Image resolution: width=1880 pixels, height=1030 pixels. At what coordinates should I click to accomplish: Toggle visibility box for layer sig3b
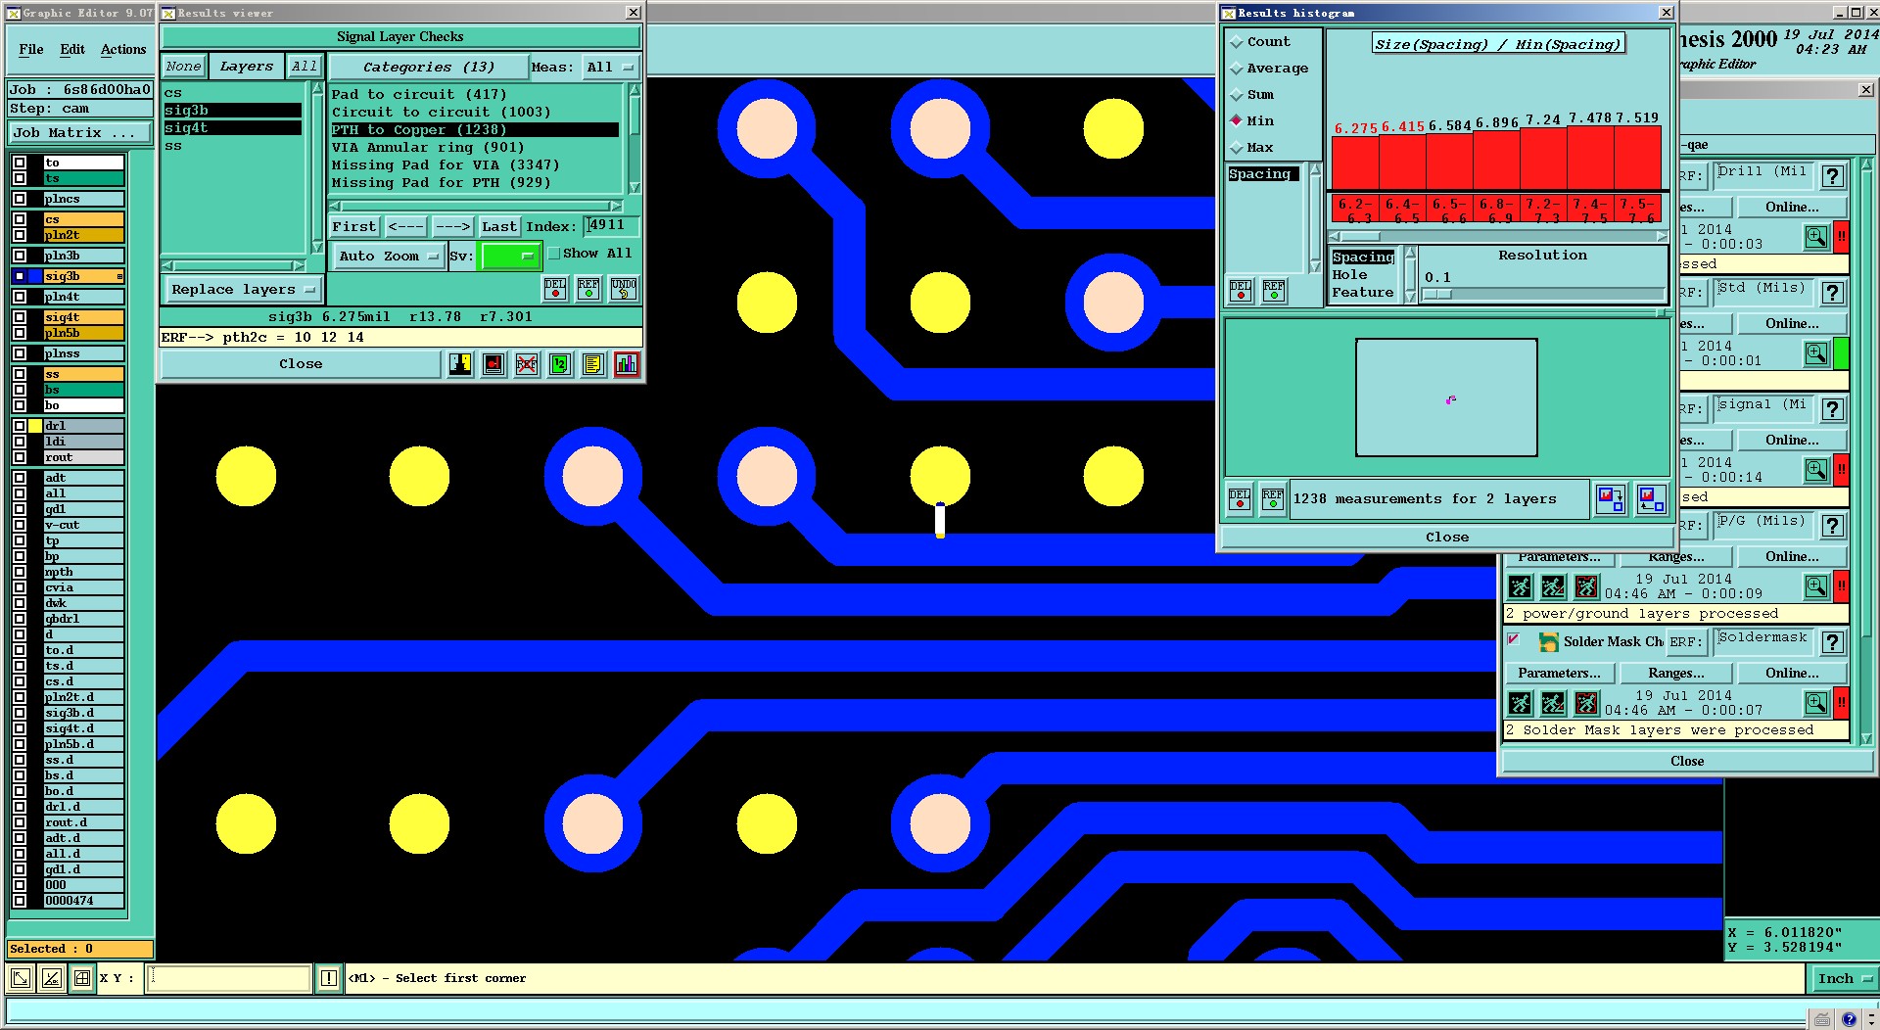point(20,276)
